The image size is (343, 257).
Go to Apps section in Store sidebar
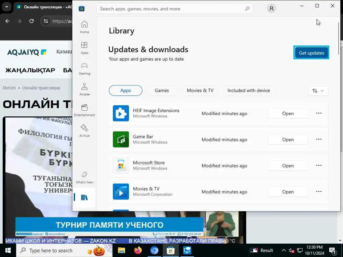pos(84,48)
